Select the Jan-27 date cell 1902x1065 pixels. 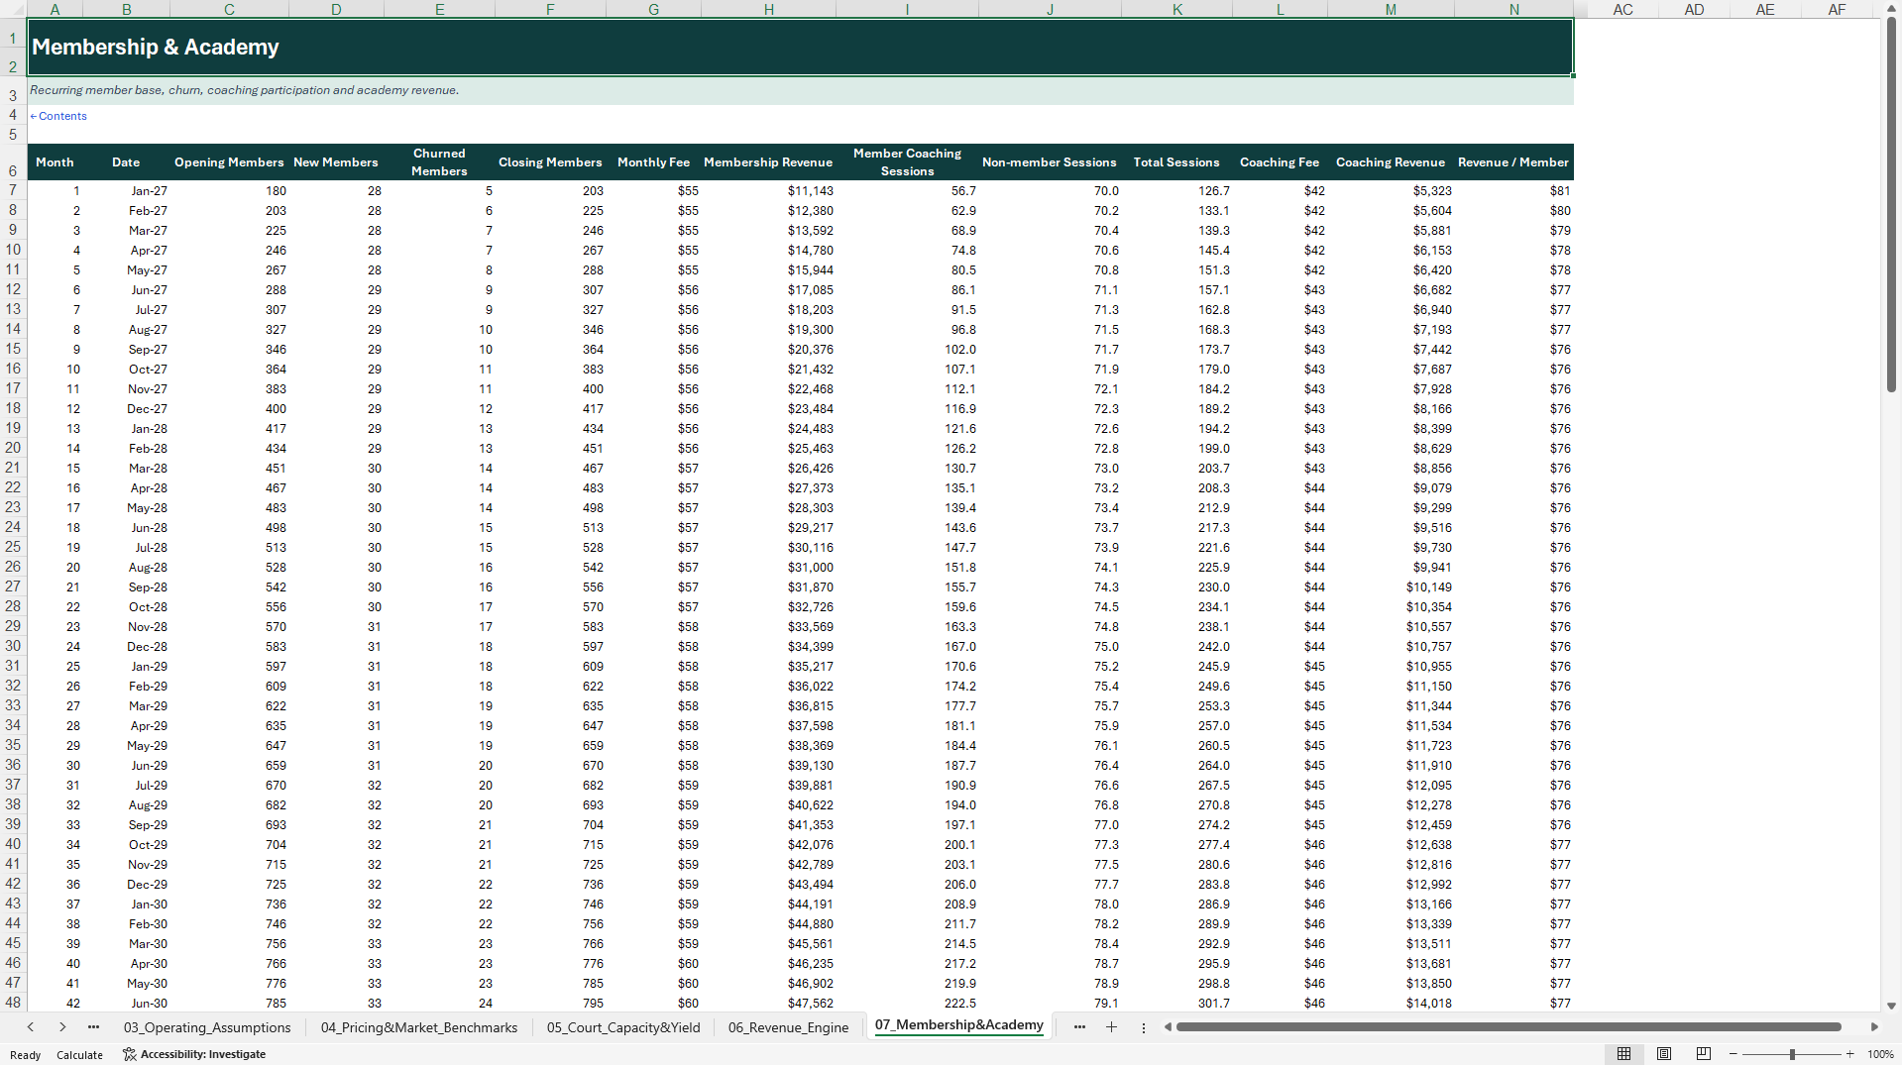coord(126,190)
